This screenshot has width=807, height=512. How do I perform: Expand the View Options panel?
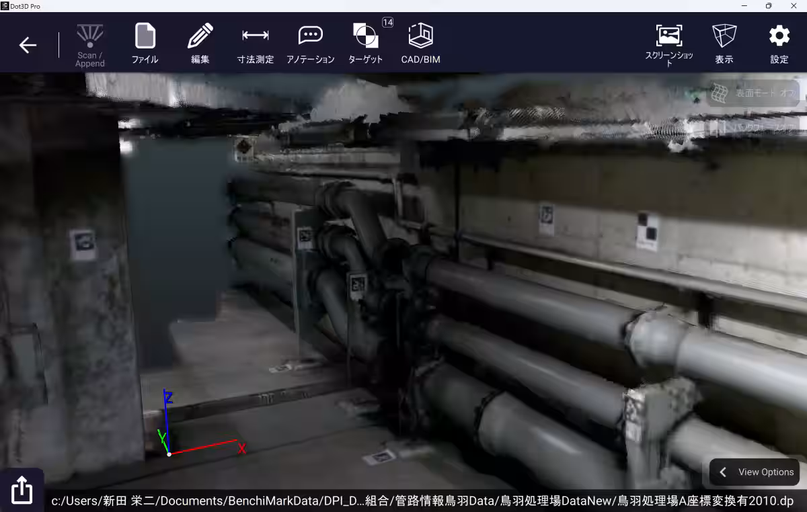click(x=754, y=472)
